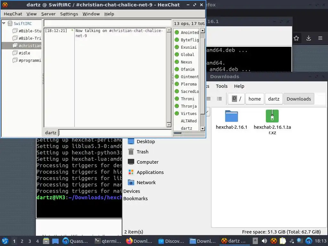328x246 pixels.
Task: Select user Pleroma in user list
Action: point(189,84)
